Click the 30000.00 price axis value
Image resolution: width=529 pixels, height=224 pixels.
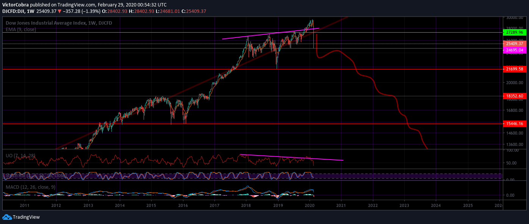point(515,18)
